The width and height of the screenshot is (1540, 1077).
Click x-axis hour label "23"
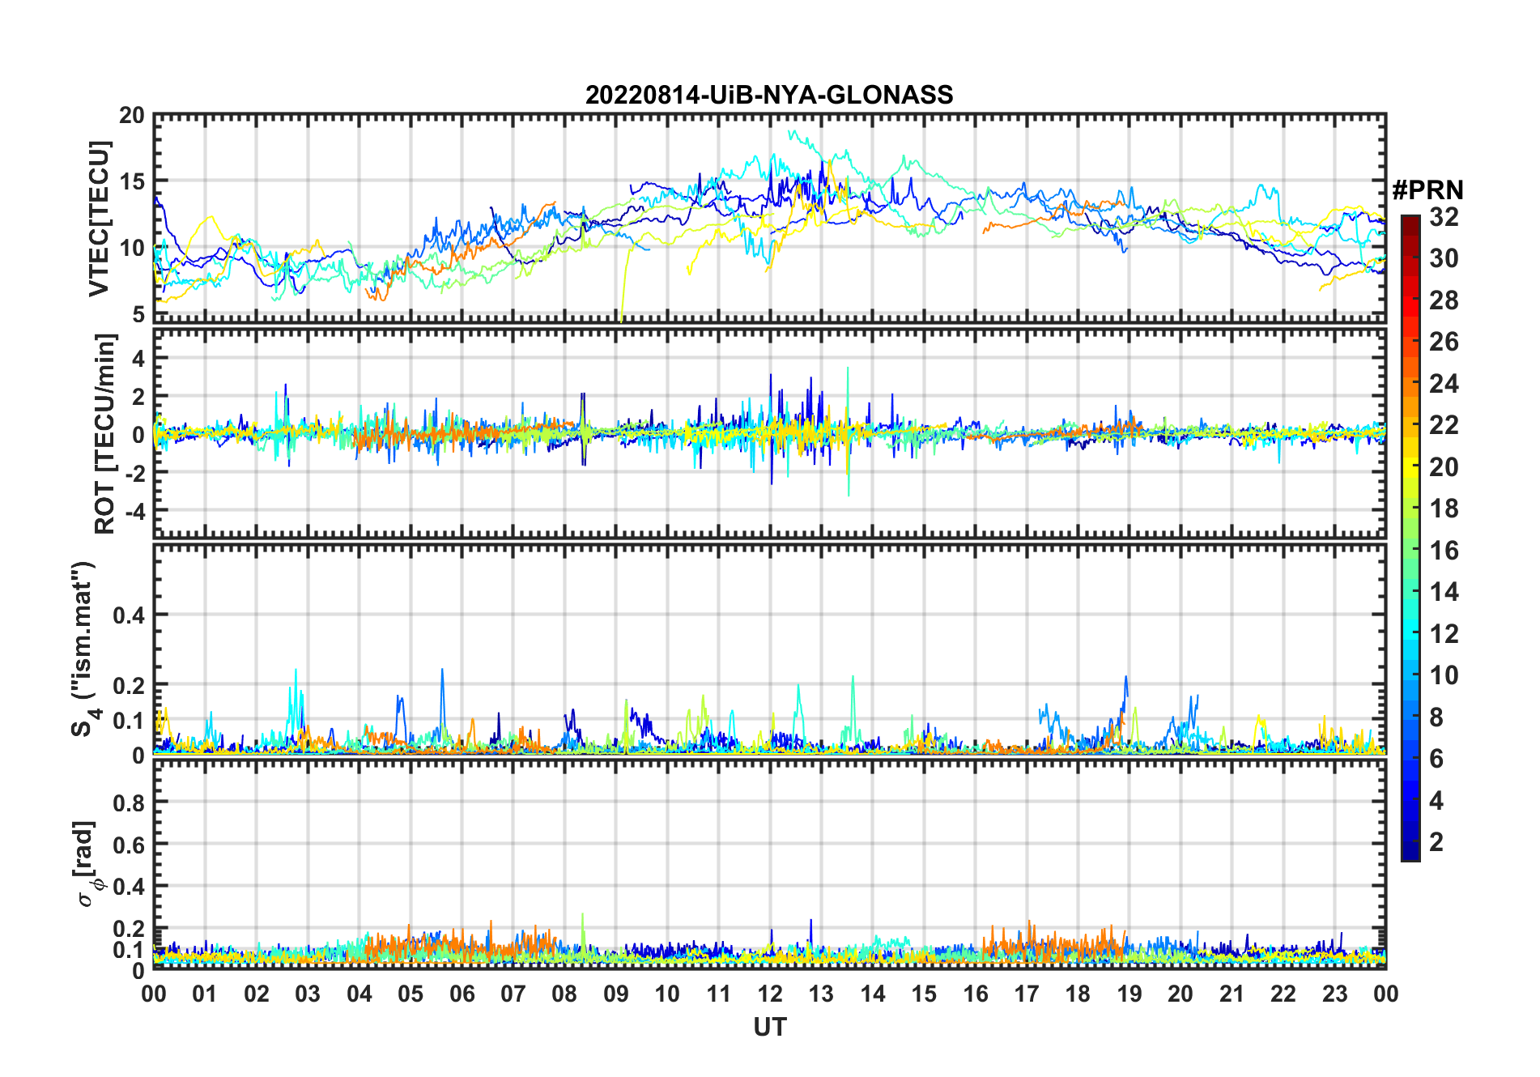(x=1334, y=994)
